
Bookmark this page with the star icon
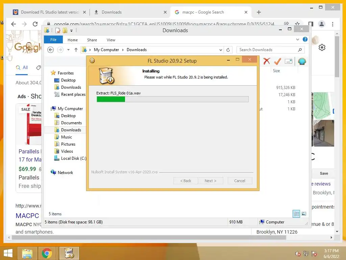(x=297, y=24)
